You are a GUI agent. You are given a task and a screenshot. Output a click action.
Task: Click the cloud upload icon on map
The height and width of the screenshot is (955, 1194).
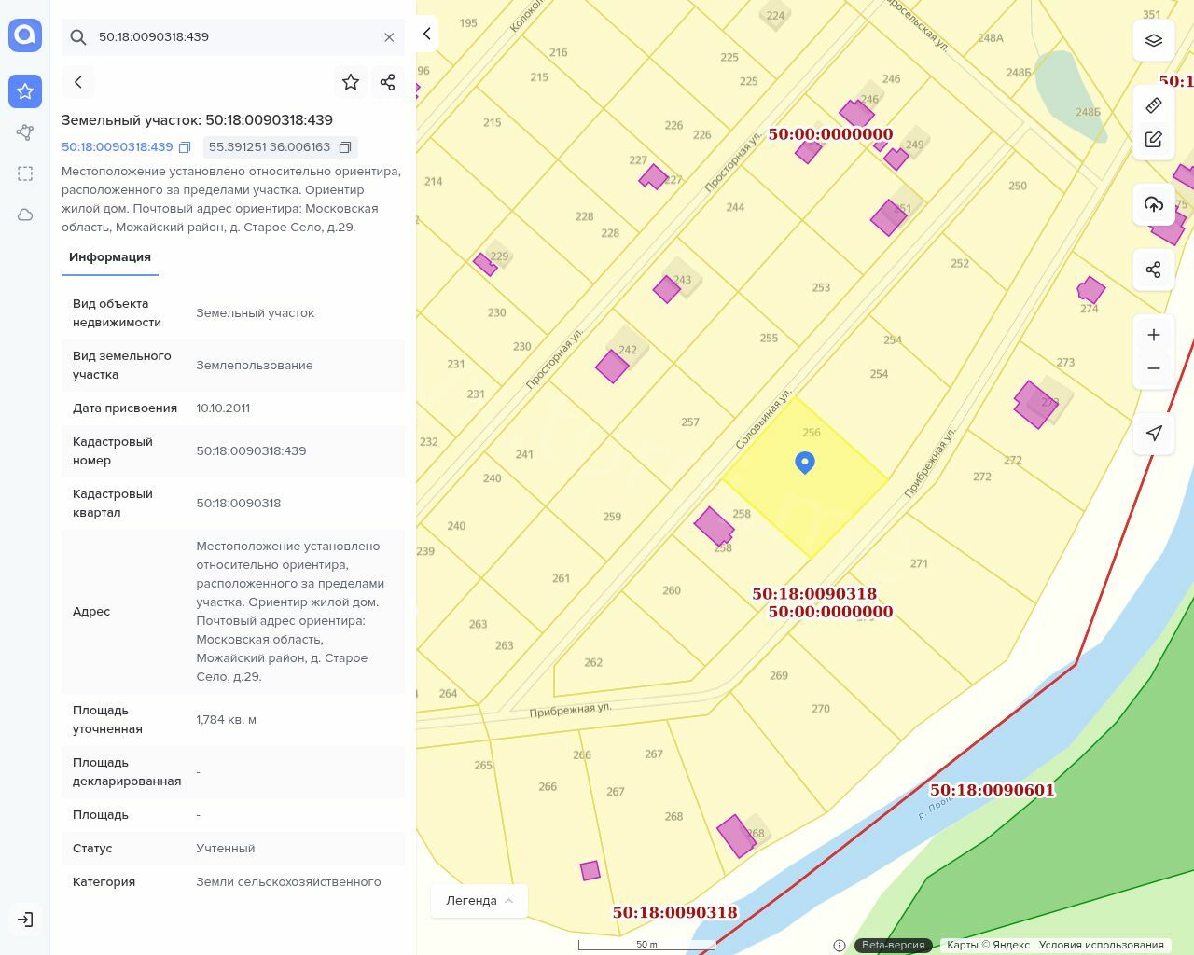point(1153,204)
